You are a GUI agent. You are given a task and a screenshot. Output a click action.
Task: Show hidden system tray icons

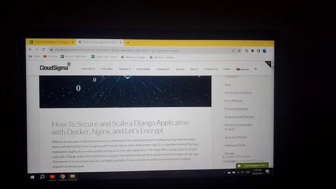click(x=224, y=172)
